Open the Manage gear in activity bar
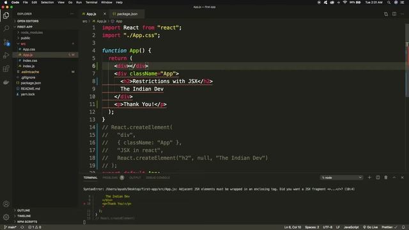The image size is (409, 230). pos(6,217)
